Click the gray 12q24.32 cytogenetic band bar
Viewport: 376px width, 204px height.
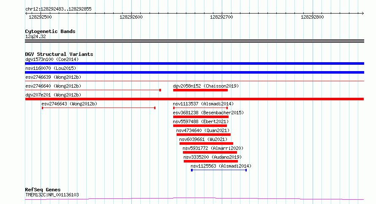pyautogui.click(x=194, y=41)
